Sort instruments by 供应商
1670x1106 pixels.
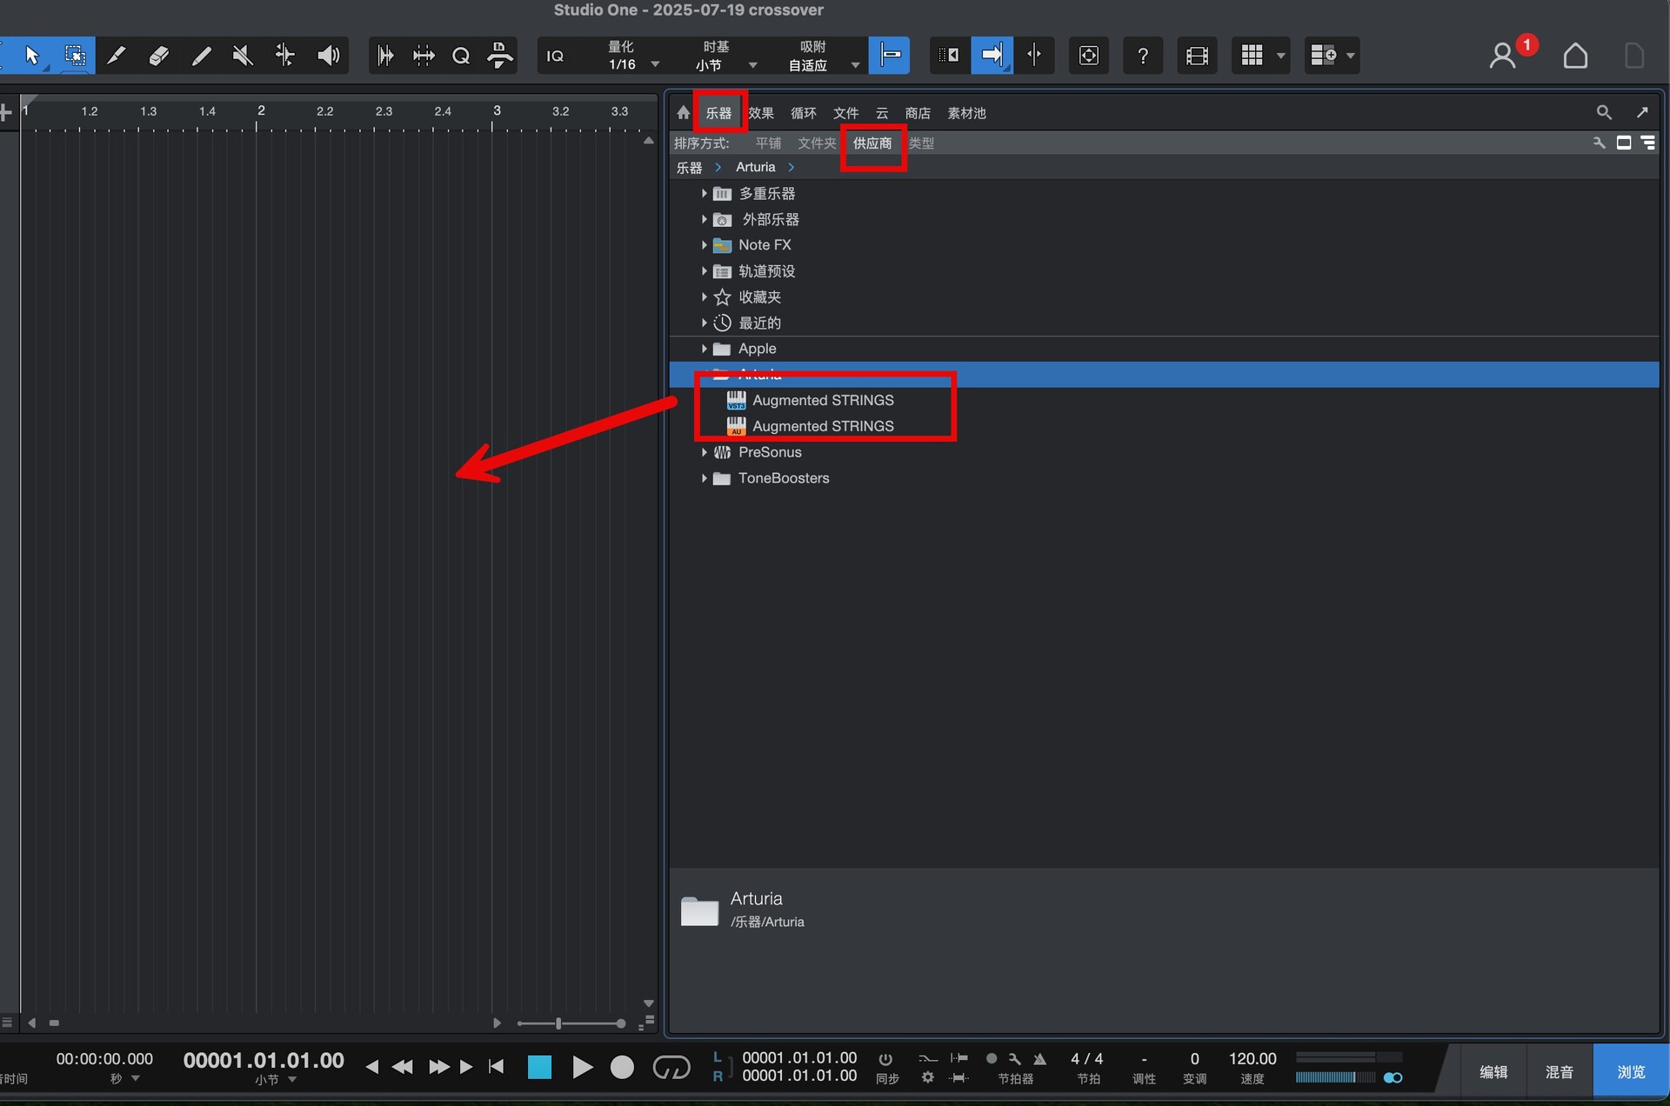point(872,143)
